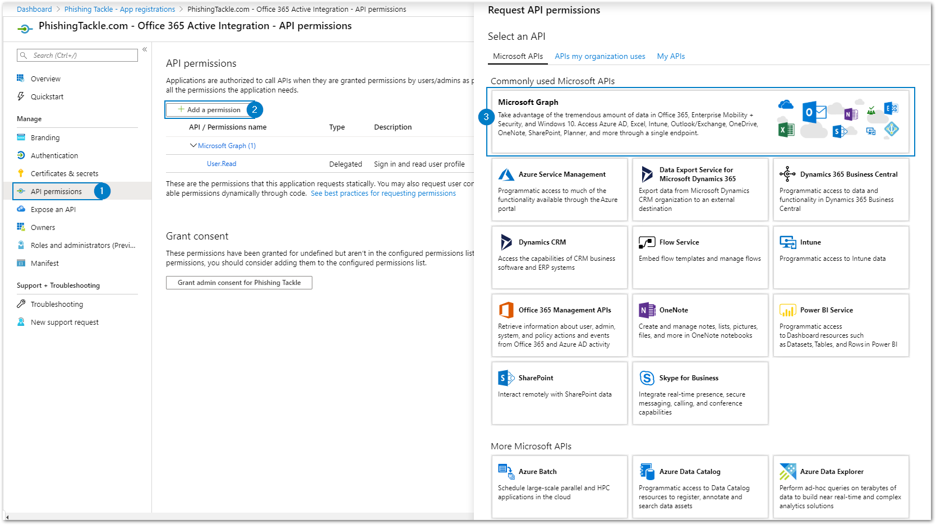
Task: Click the Authentication sidebar icon
Action: (21, 155)
